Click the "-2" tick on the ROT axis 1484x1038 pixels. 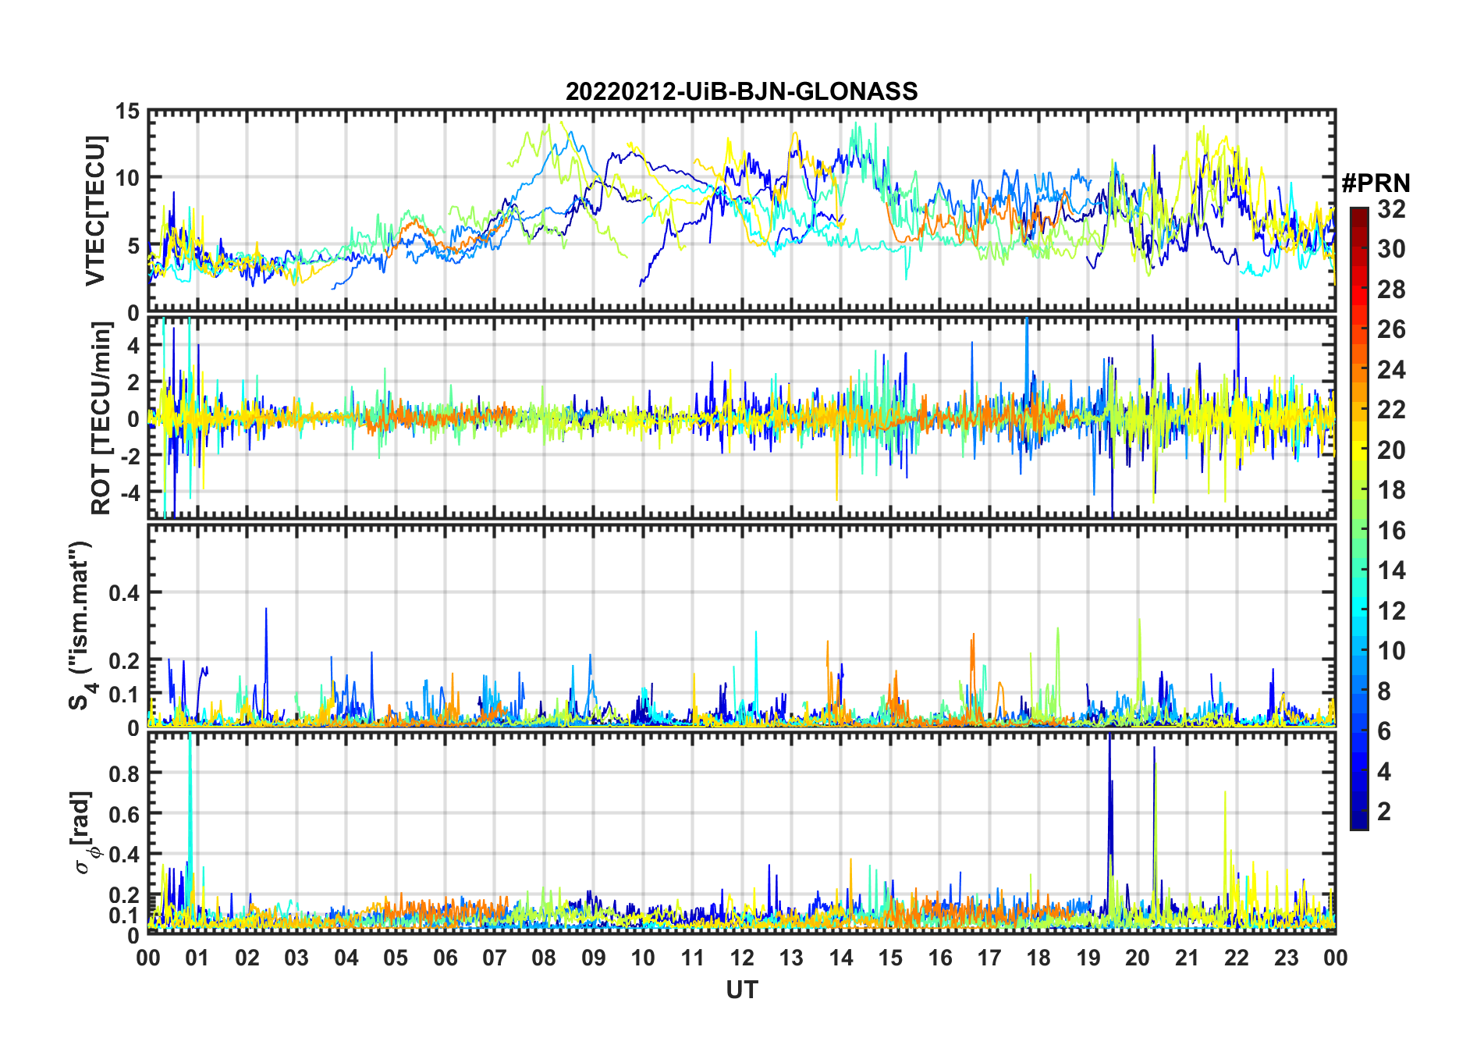tap(129, 456)
